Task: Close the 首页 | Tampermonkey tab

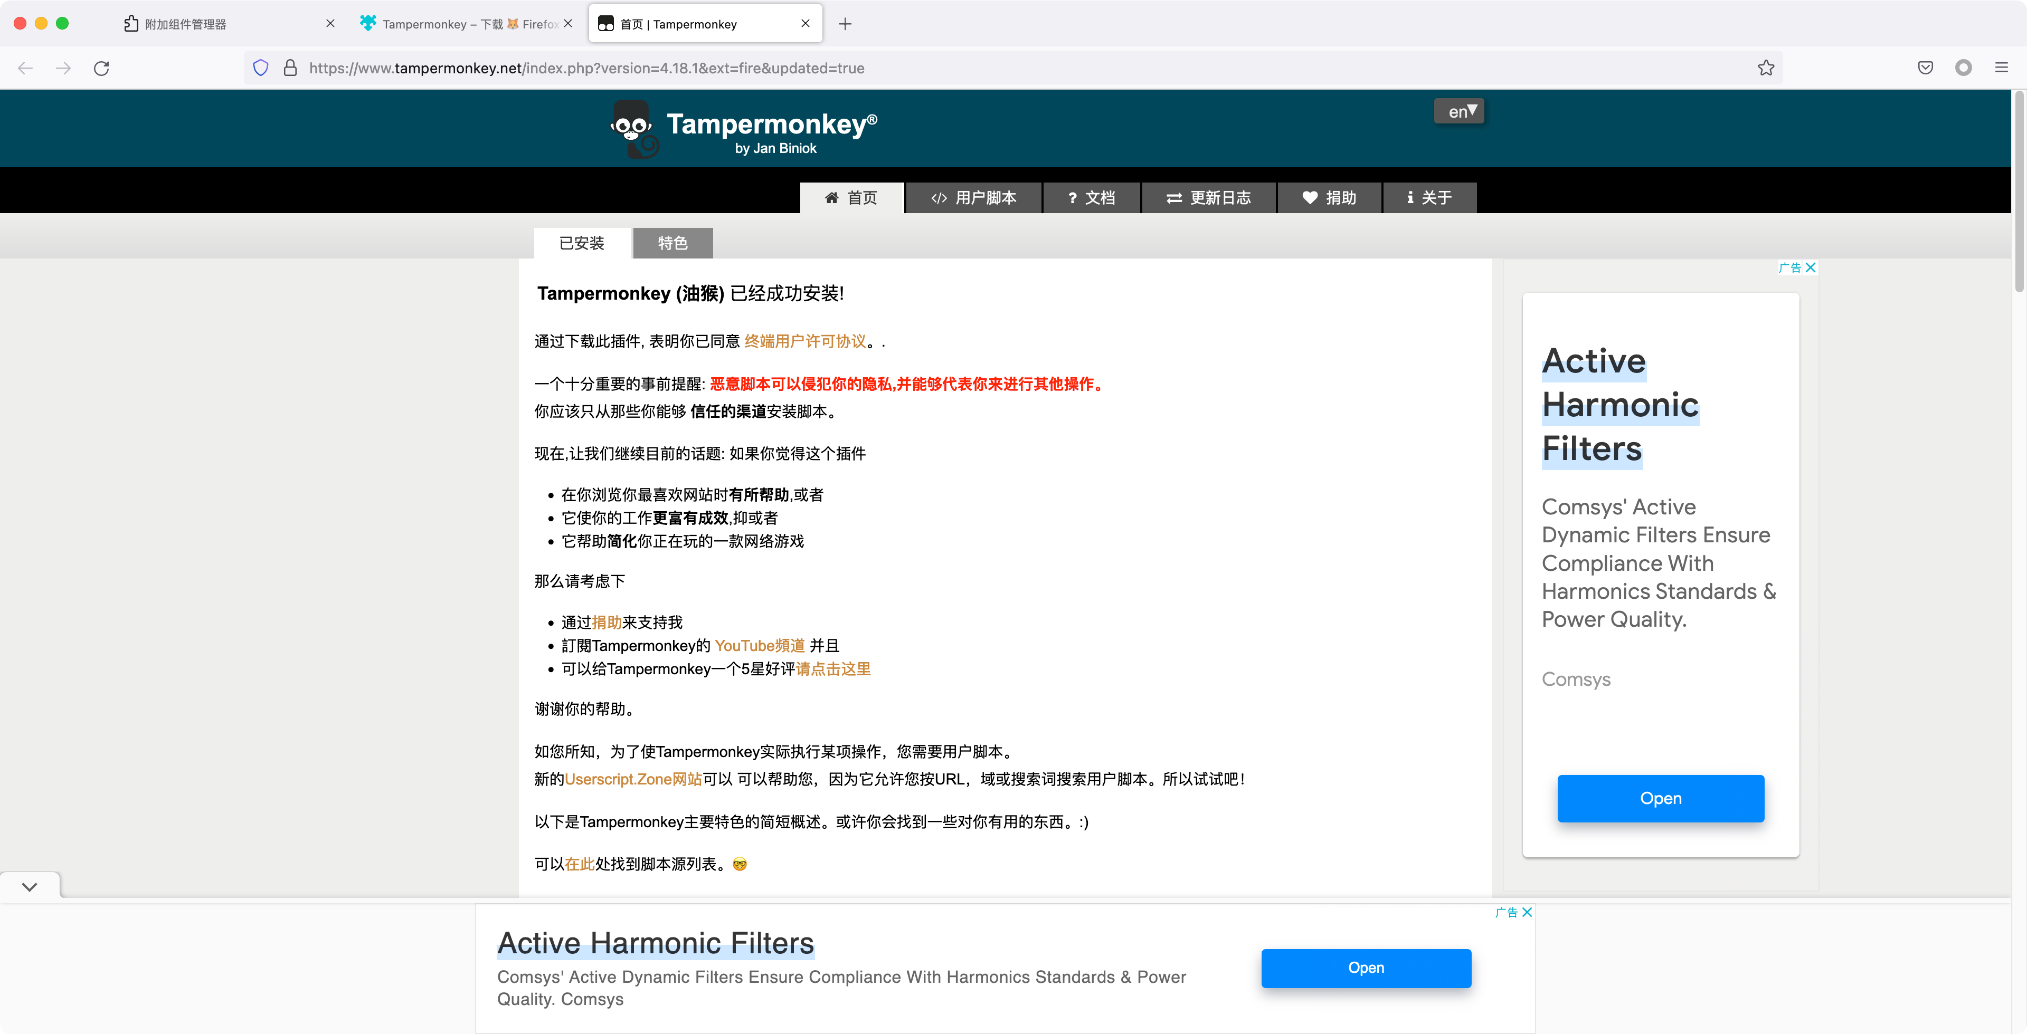Action: (806, 24)
